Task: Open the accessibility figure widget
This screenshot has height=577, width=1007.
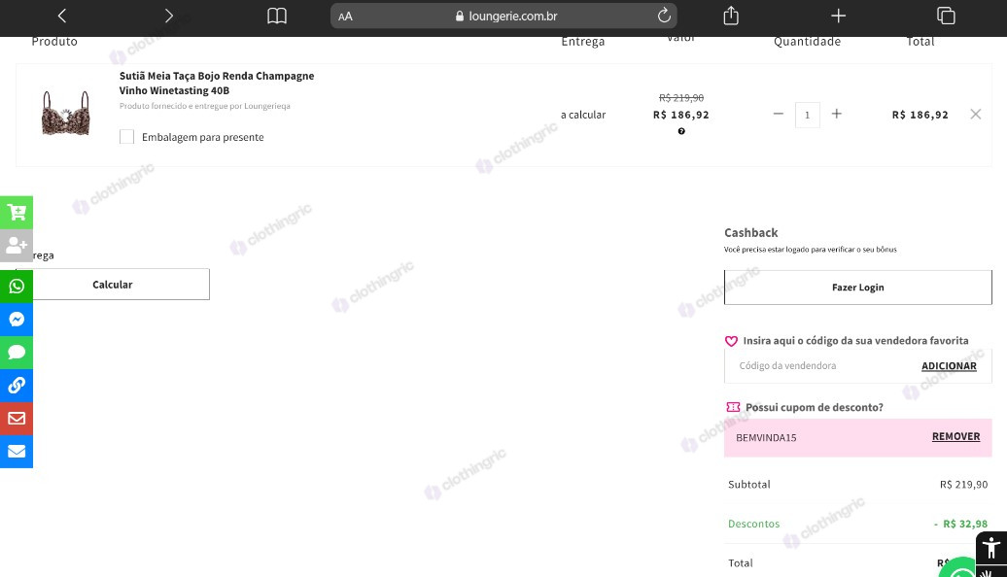Action: coord(991,548)
